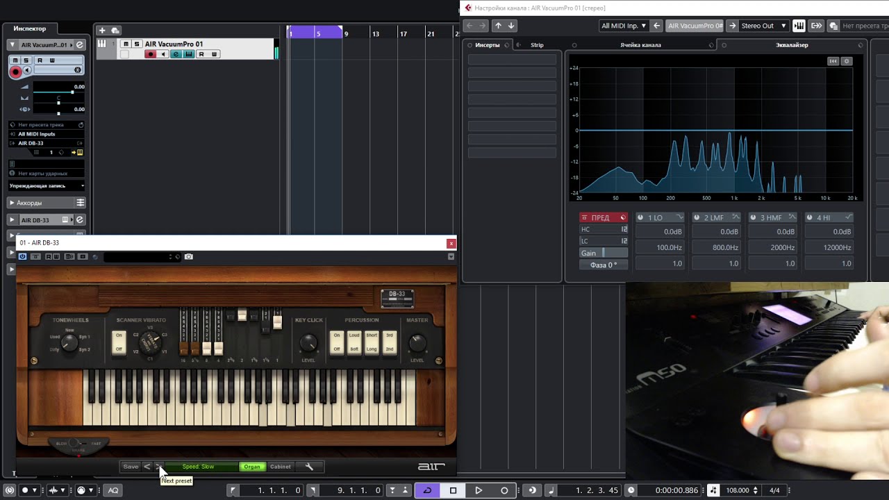
Task: Click the add track plus icon
Action: point(102,30)
